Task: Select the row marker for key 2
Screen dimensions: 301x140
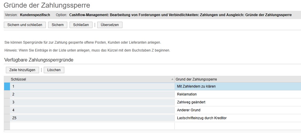Action: [7, 94]
